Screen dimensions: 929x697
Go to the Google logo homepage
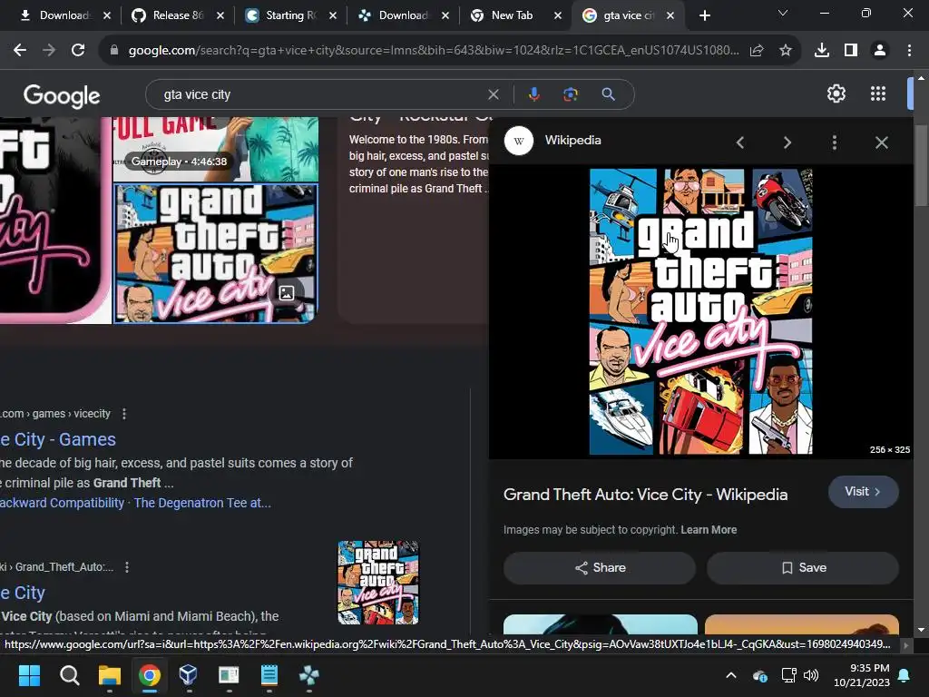pos(62,95)
